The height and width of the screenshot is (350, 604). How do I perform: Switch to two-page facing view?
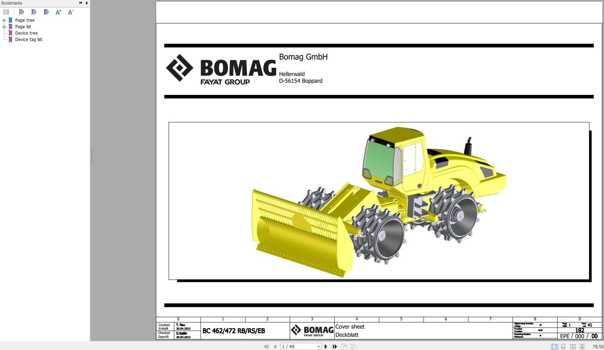point(573,346)
